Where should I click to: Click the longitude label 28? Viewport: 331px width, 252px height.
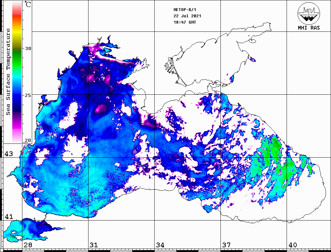(x=28, y=245)
